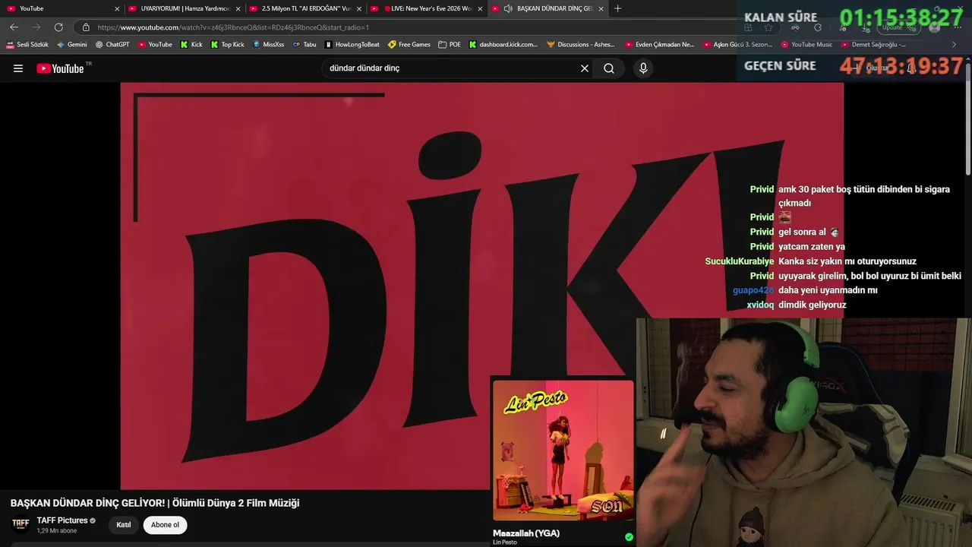Screen dimensions: 972x547
Task: Clear the search box with the X icon
Action: tap(585, 68)
